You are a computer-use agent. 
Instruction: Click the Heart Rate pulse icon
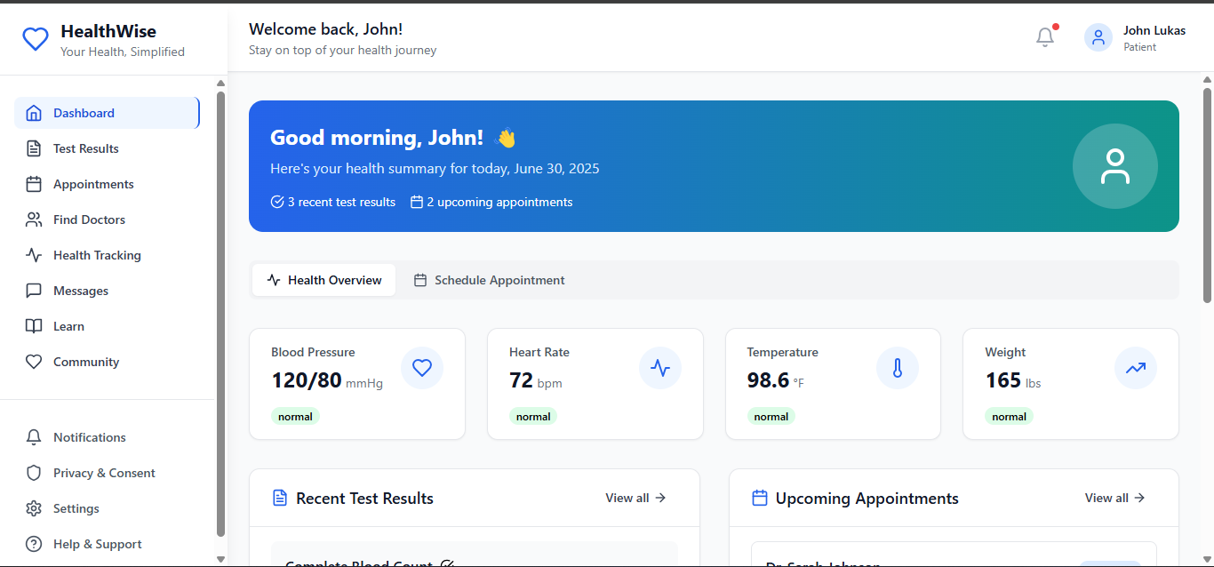[660, 368]
